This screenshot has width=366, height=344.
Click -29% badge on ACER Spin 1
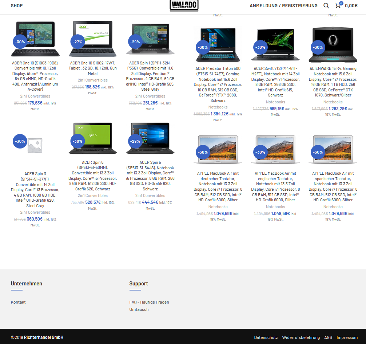pos(135,42)
